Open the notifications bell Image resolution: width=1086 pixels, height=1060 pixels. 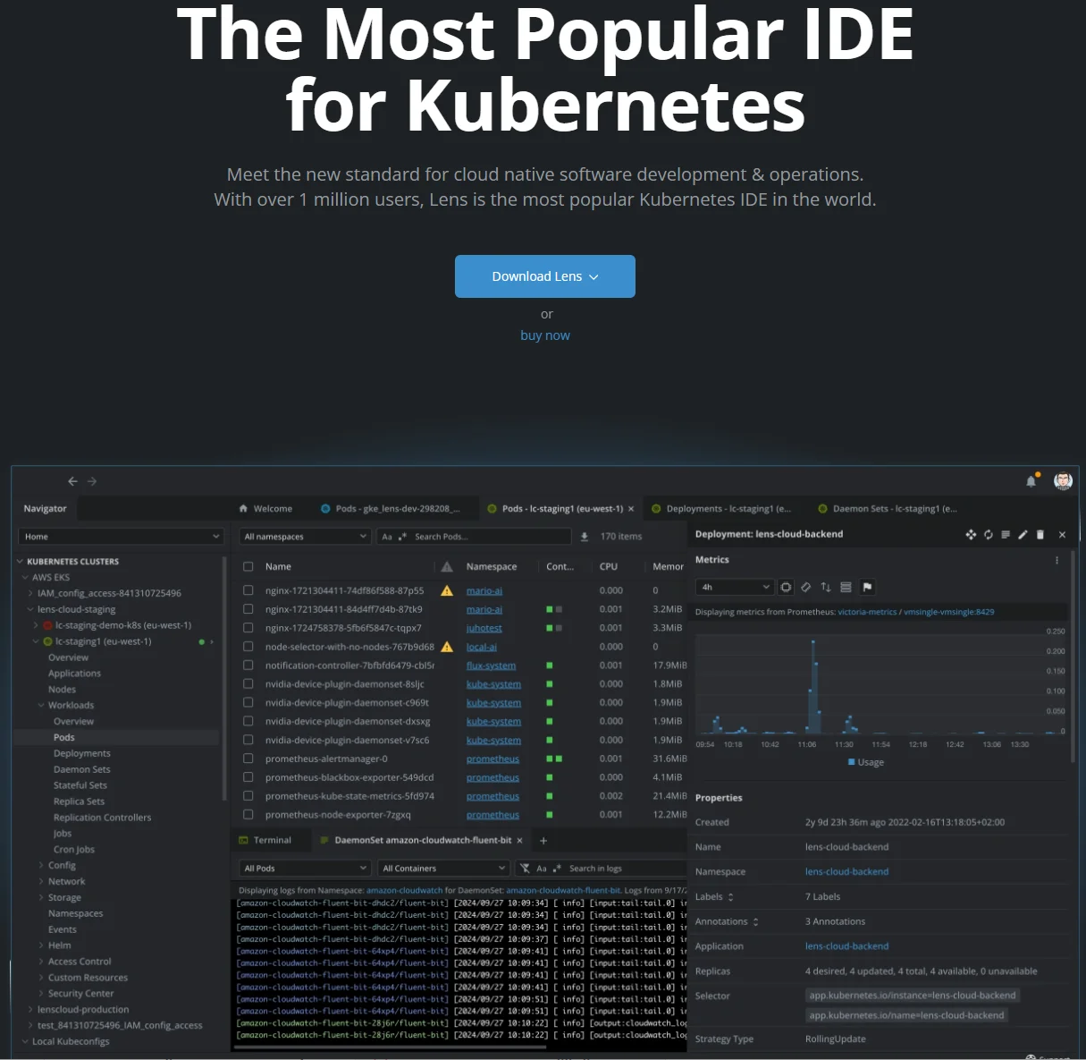tap(1031, 481)
